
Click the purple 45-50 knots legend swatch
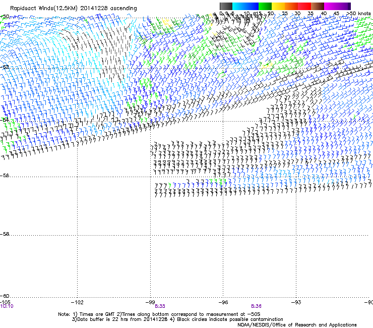344,6
